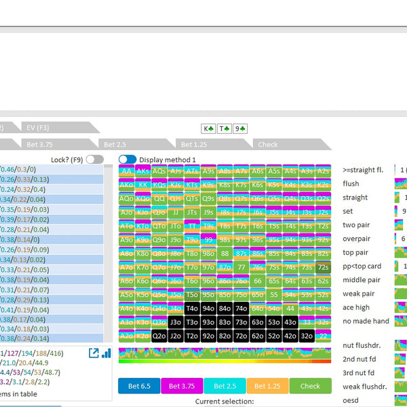Select the Ten of clubs board card
This screenshot has width=407, height=407.
(x=224, y=128)
